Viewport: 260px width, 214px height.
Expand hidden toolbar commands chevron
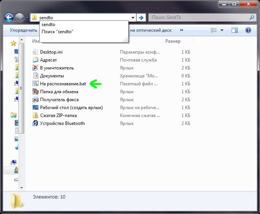tap(182, 30)
